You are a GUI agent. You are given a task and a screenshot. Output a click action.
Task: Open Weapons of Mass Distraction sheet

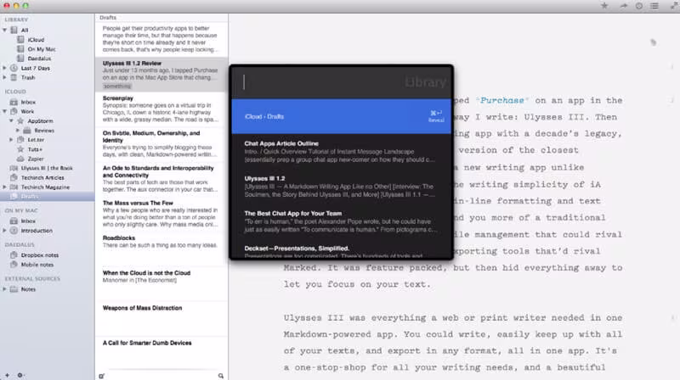pos(161,319)
